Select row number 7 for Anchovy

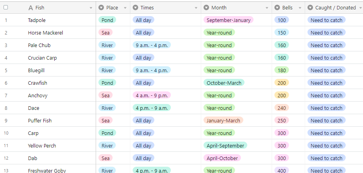pos(6,95)
